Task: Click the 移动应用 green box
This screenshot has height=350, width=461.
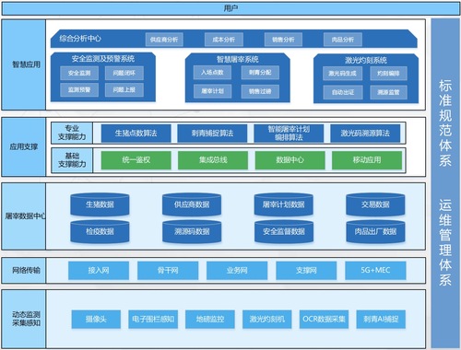Action: (x=367, y=160)
